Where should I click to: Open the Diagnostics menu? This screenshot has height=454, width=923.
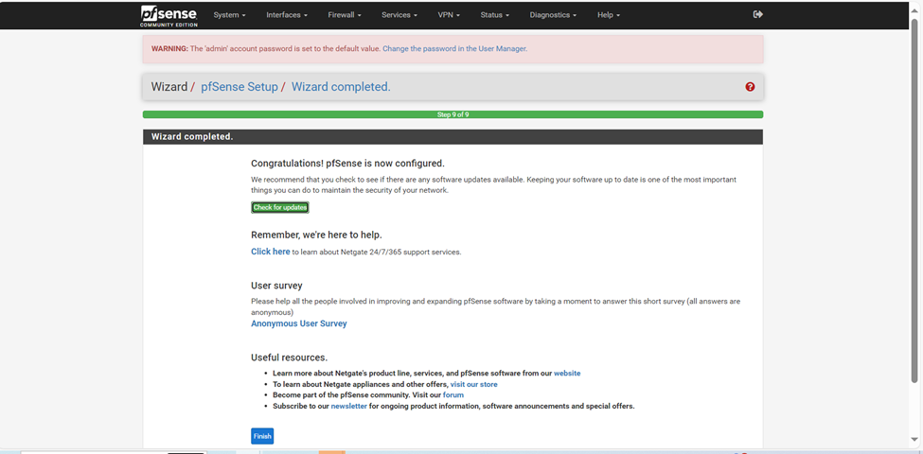553,15
